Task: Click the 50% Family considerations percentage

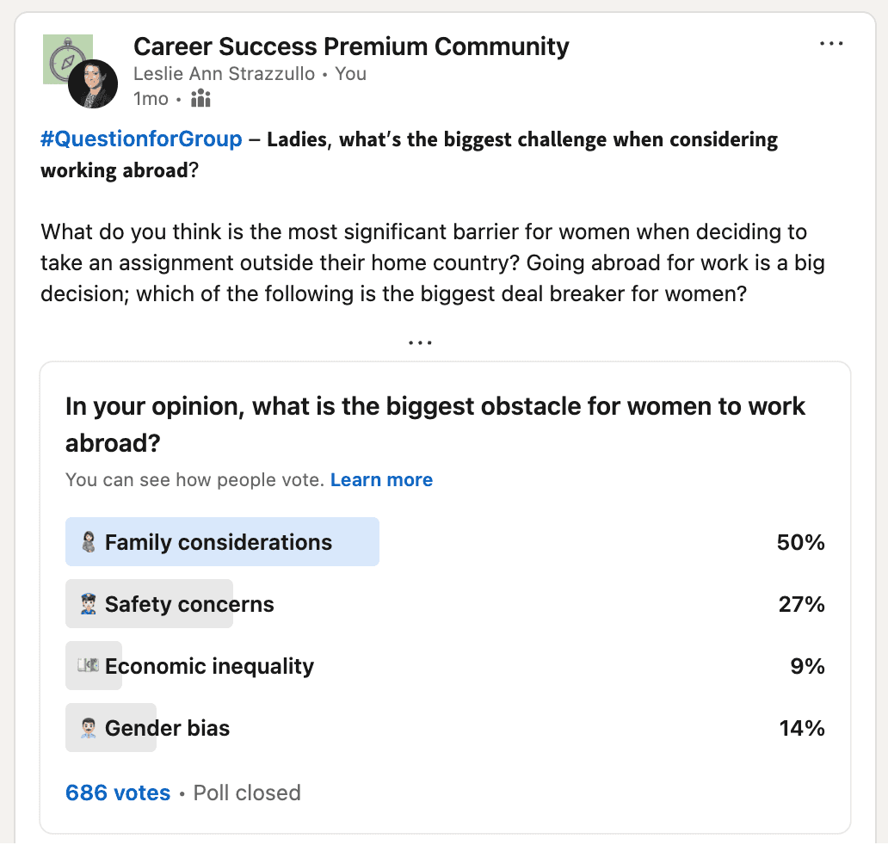Action: point(801,543)
